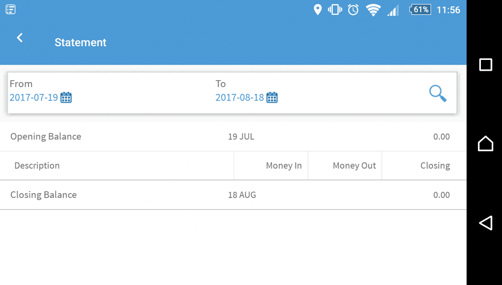Tap the notification icon in status bar
Screen dimensions: 502x285
click(10, 10)
